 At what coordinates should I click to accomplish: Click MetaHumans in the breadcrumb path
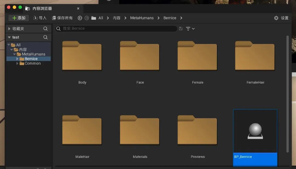coord(142,18)
